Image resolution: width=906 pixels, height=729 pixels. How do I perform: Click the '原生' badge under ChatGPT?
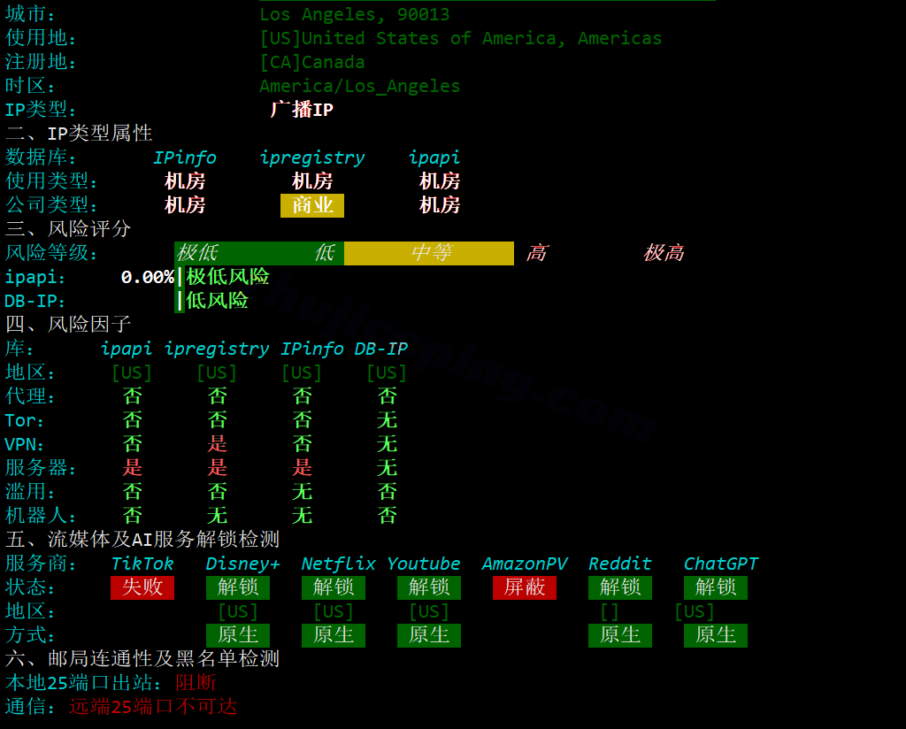tap(715, 635)
